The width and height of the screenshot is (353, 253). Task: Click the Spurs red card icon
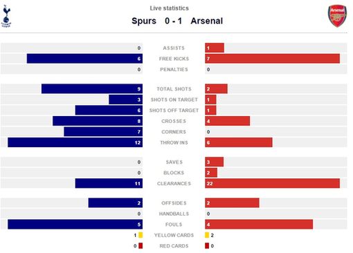[141, 246]
